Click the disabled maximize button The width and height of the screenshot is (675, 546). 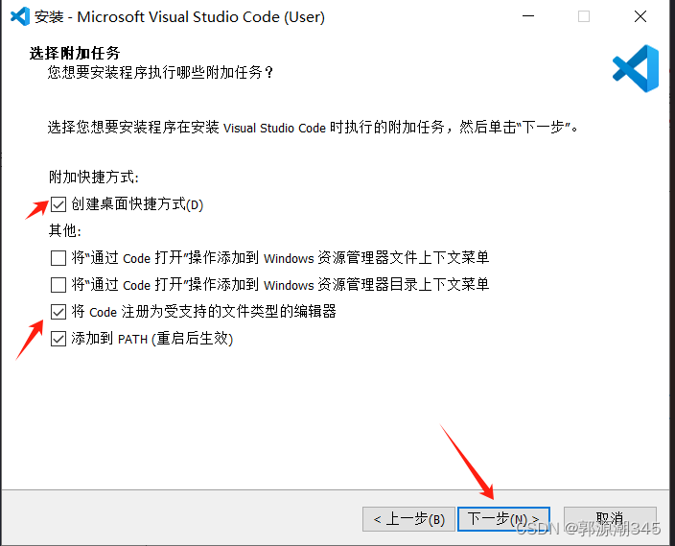[x=584, y=16]
